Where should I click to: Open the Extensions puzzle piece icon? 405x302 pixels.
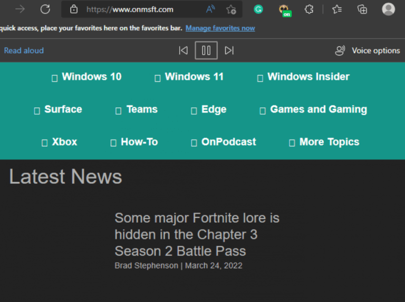[309, 9]
